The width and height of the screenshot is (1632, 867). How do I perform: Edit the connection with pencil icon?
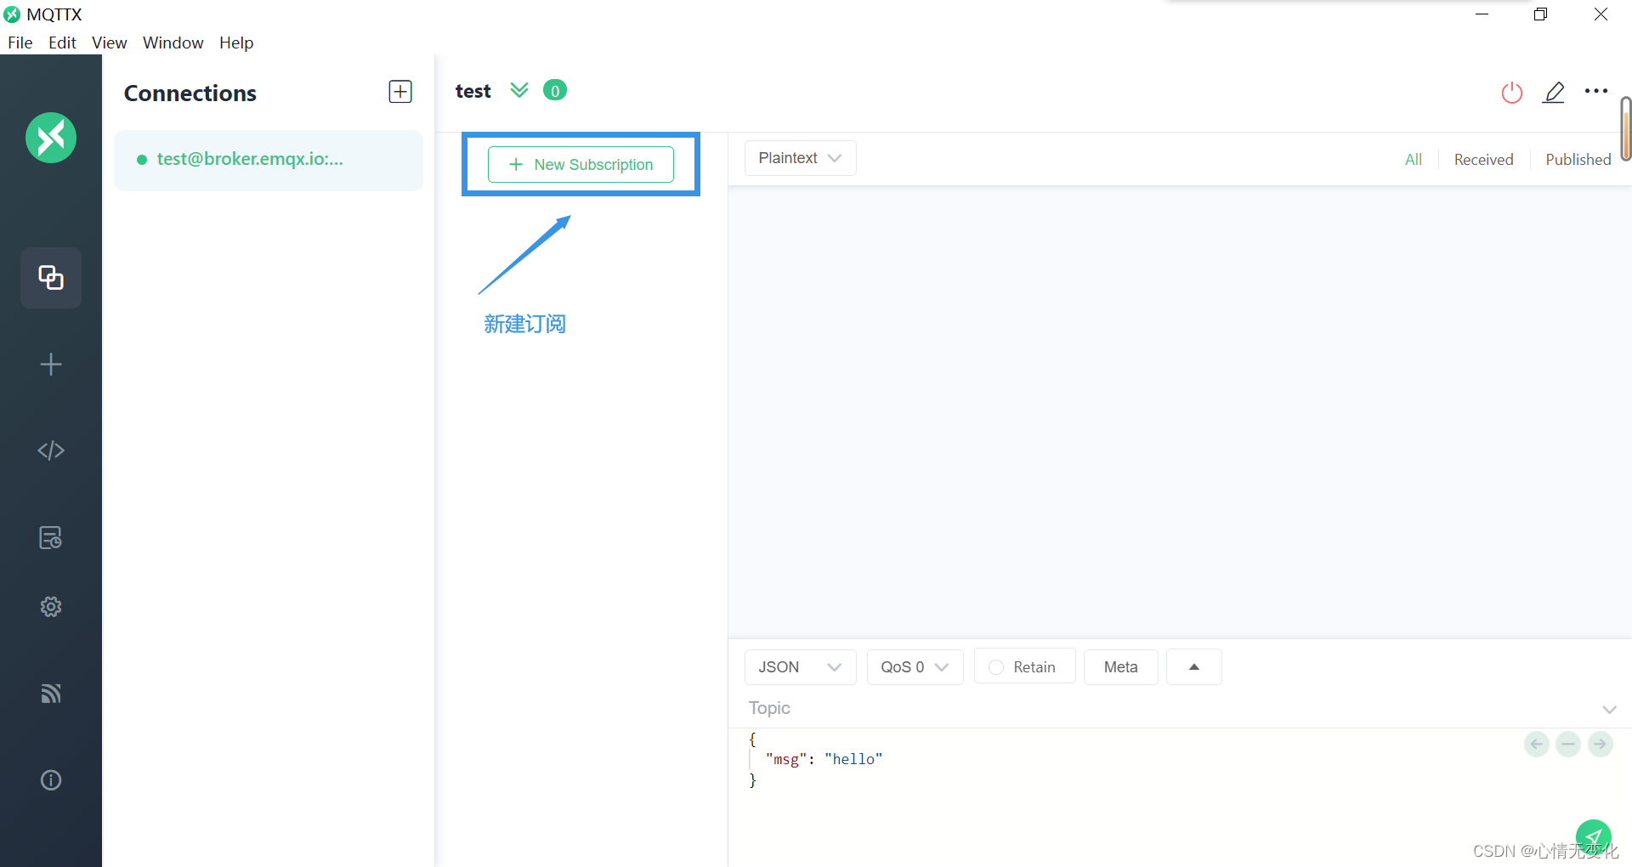tap(1554, 92)
